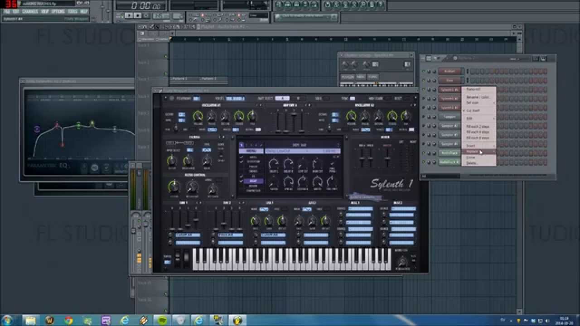Viewport: 580px width, 326px height.
Task: Start playback with the transport Play button
Action: 129,15
